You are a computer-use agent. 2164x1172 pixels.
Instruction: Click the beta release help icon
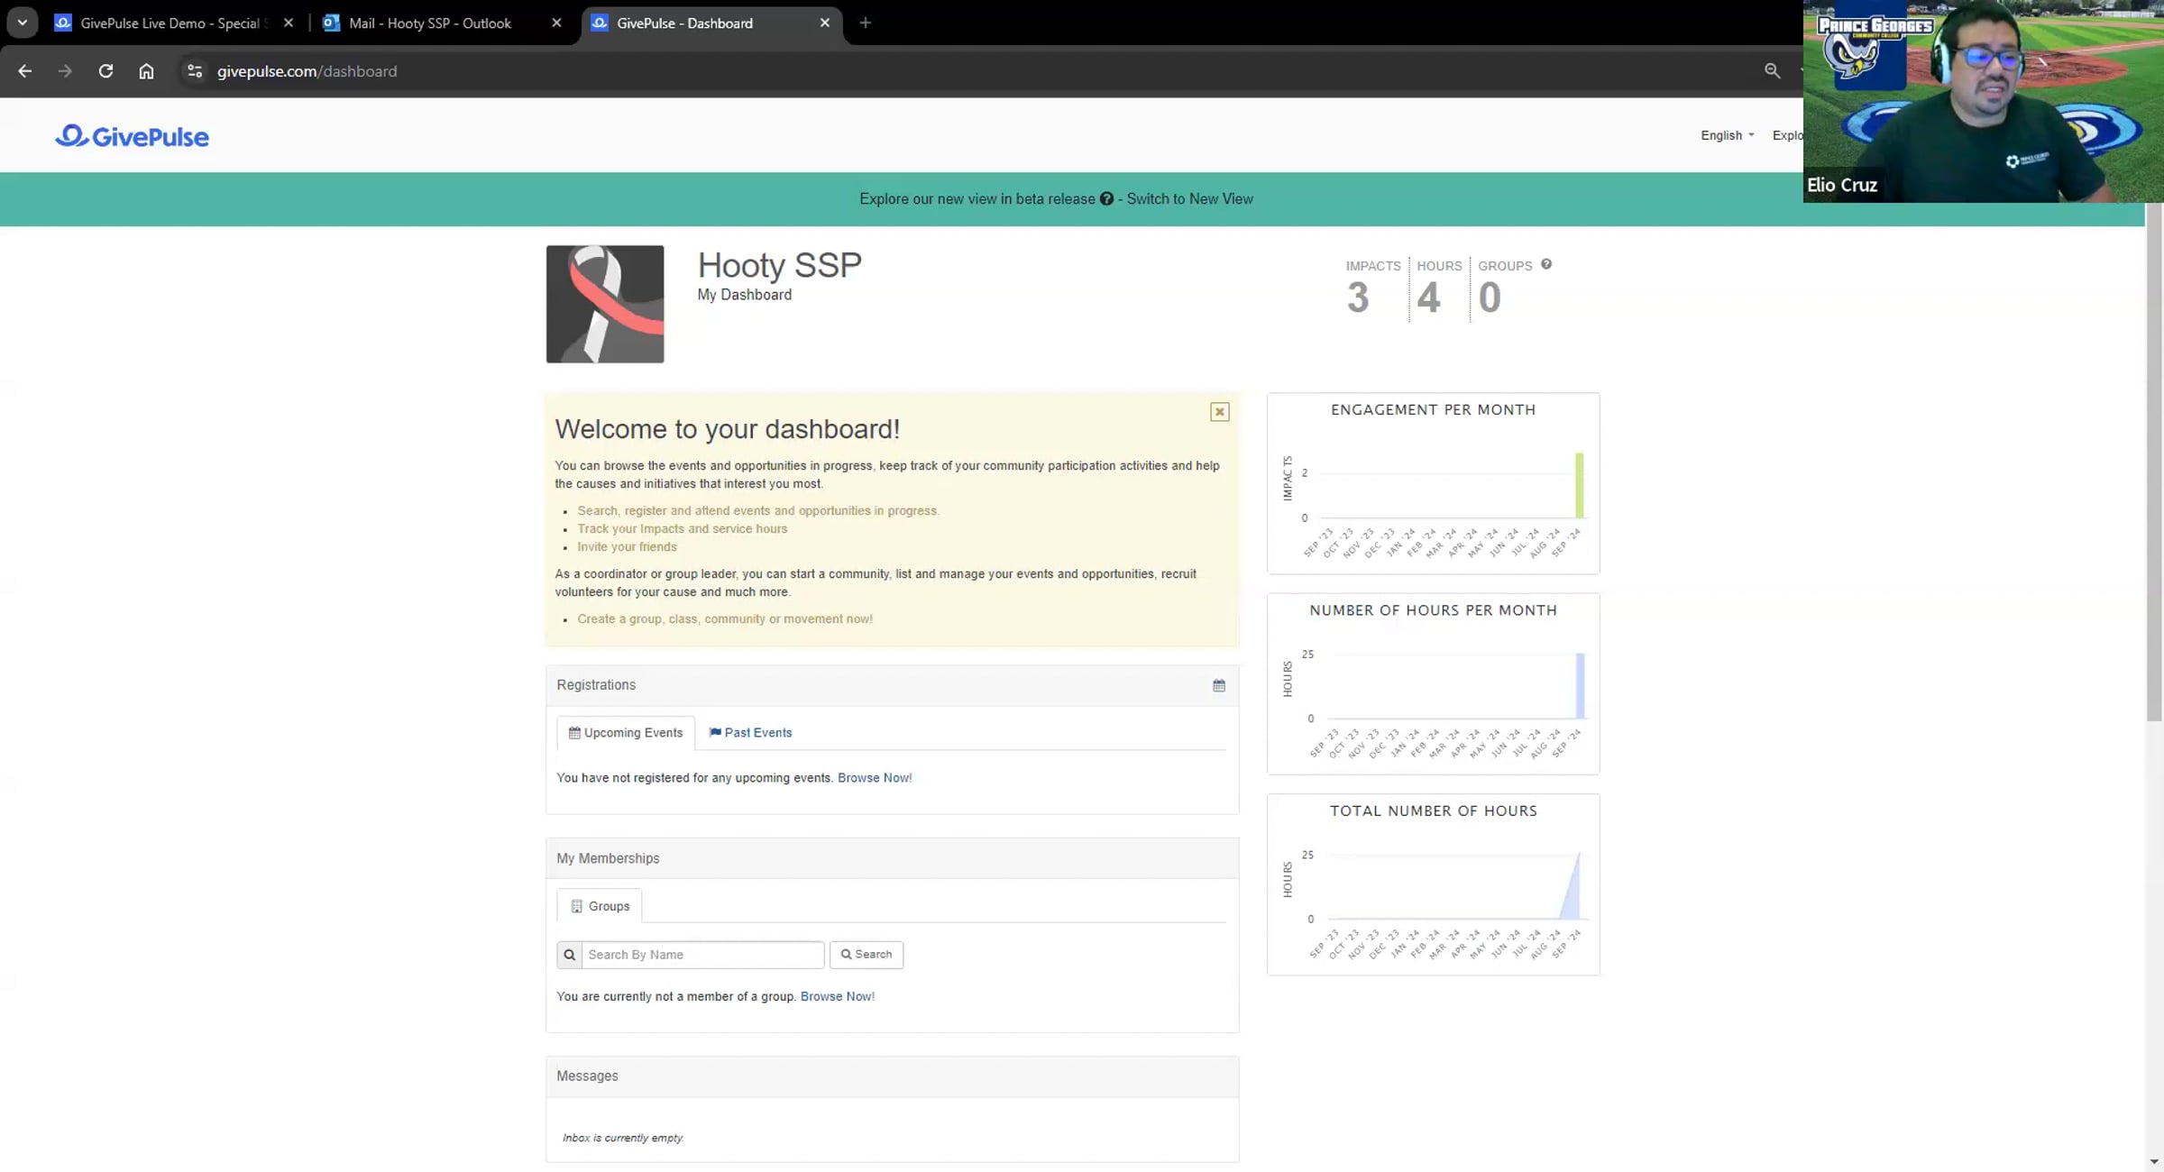(1106, 198)
